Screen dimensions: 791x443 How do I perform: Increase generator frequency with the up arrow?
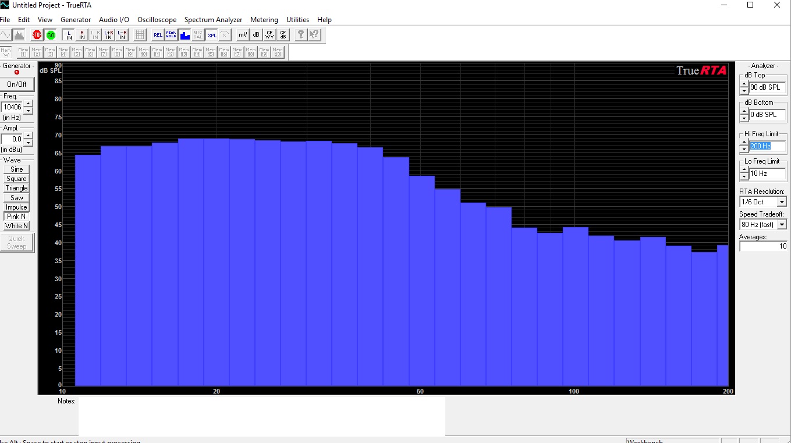click(x=28, y=104)
